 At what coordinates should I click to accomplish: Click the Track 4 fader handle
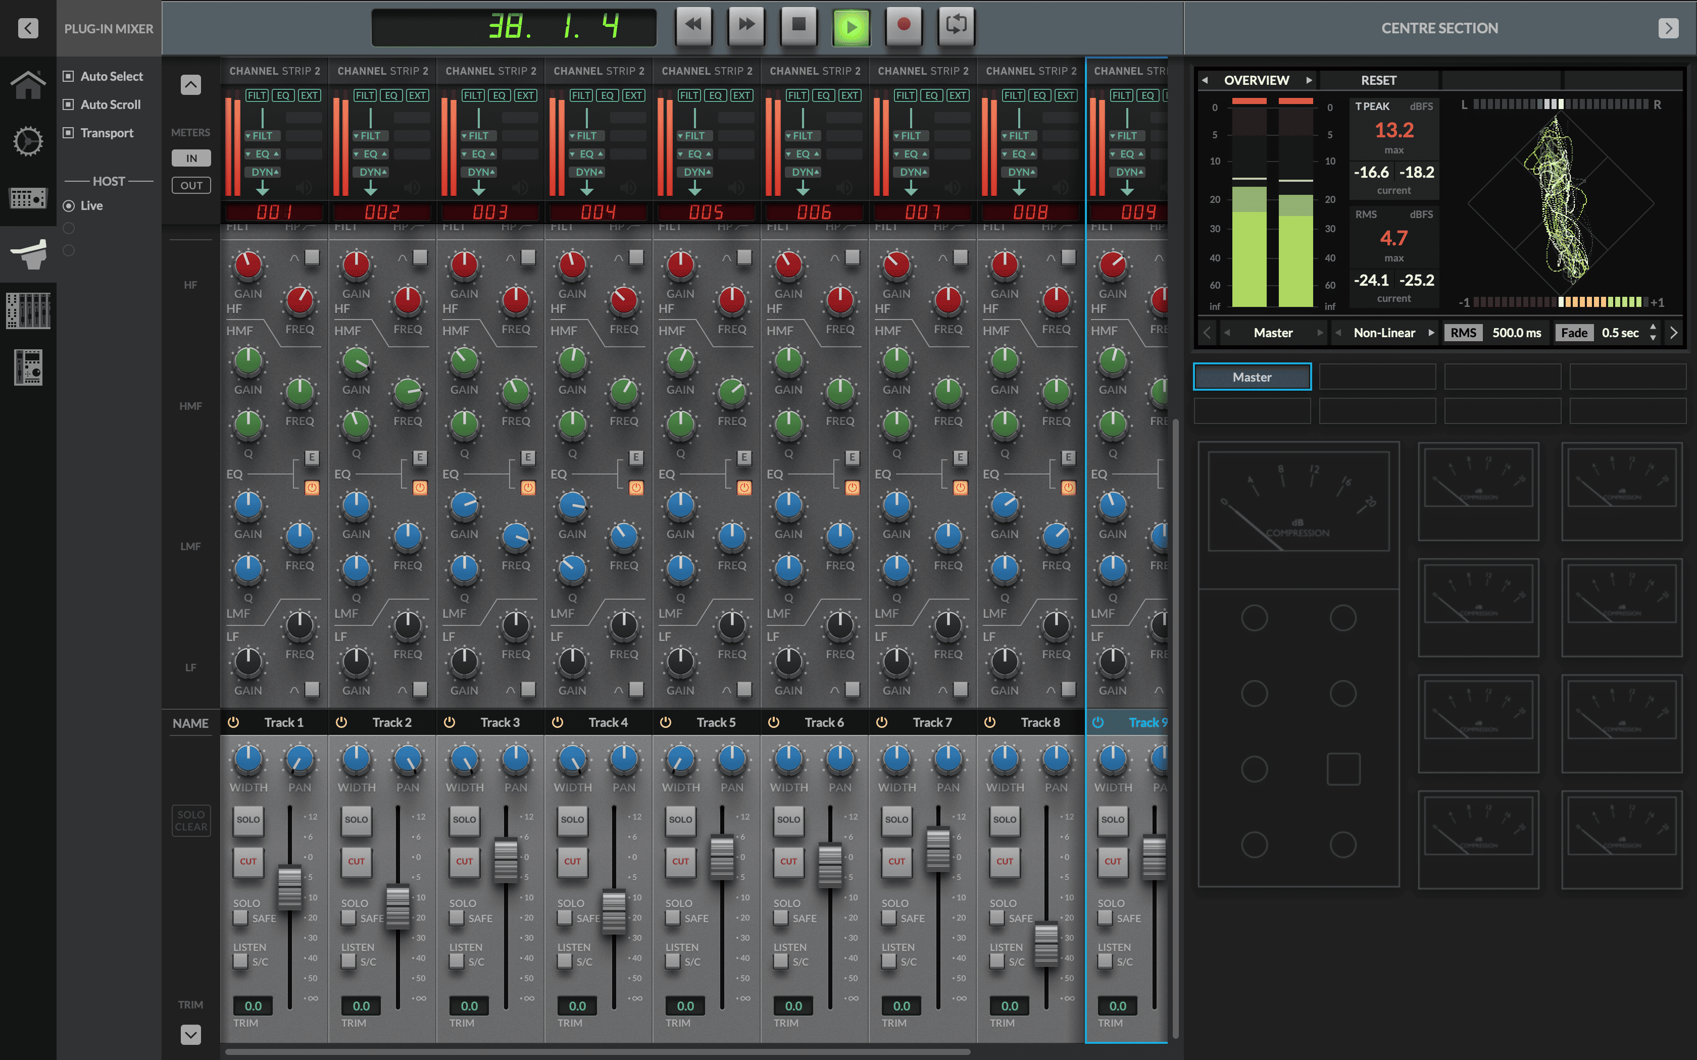click(x=614, y=912)
